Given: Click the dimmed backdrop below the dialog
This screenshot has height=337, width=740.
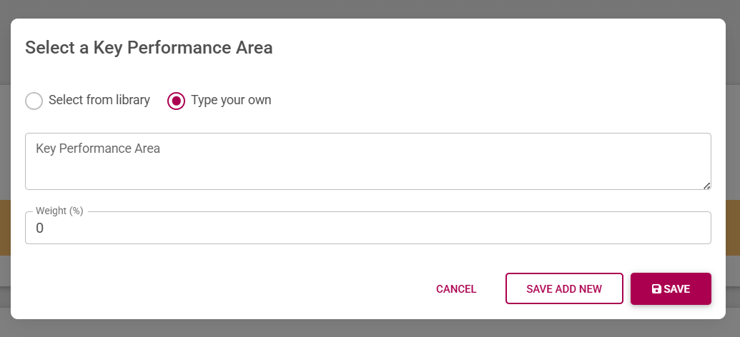Looking at the screenshot, I should pyautogui.click(x=370, y=328).
